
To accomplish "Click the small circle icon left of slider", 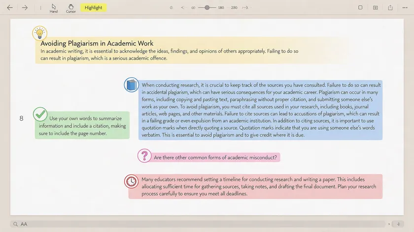I will (171, 8).
